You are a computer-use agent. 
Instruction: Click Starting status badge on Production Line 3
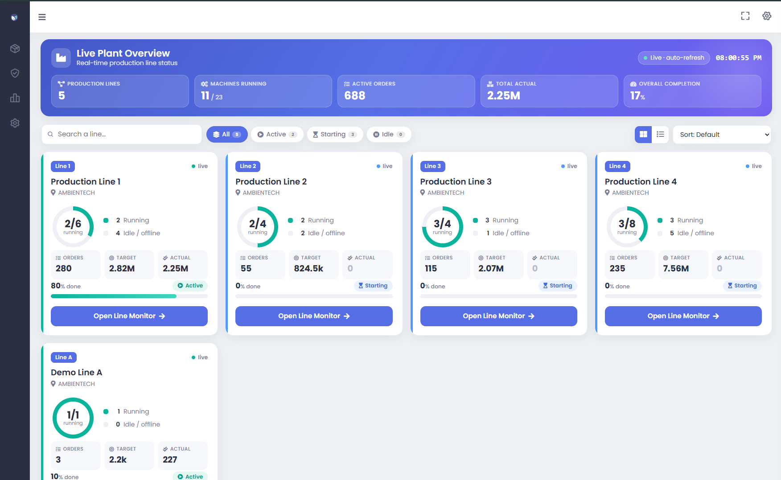(x=558, y=286)
